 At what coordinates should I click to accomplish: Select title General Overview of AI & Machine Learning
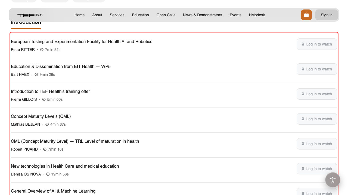[x=53, y=191]
